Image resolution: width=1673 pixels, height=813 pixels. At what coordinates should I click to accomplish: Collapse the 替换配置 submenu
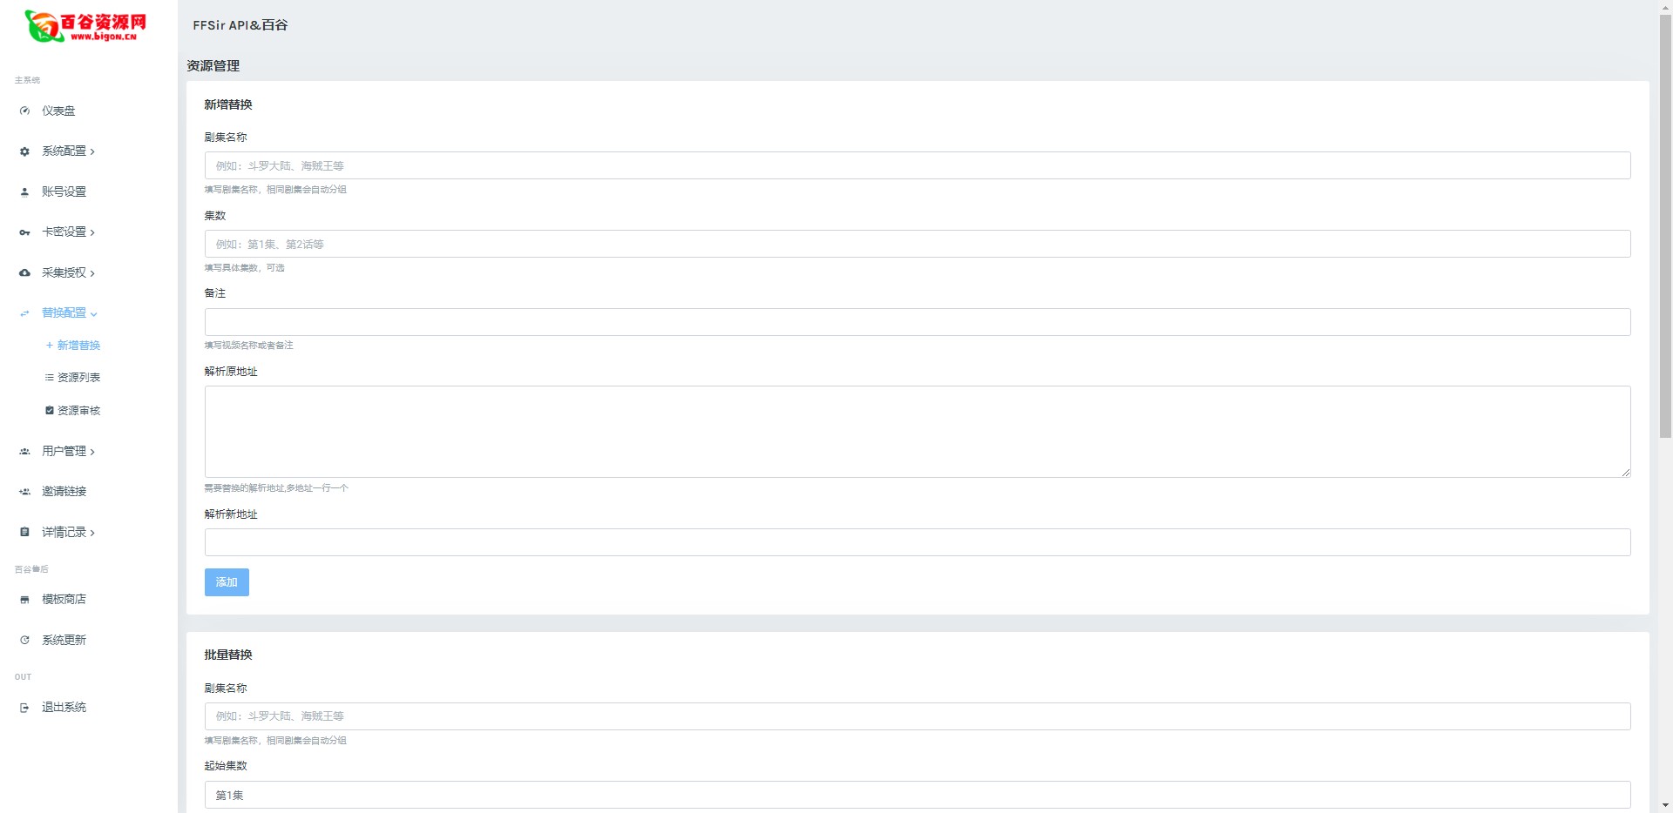[x=69, y=313]
